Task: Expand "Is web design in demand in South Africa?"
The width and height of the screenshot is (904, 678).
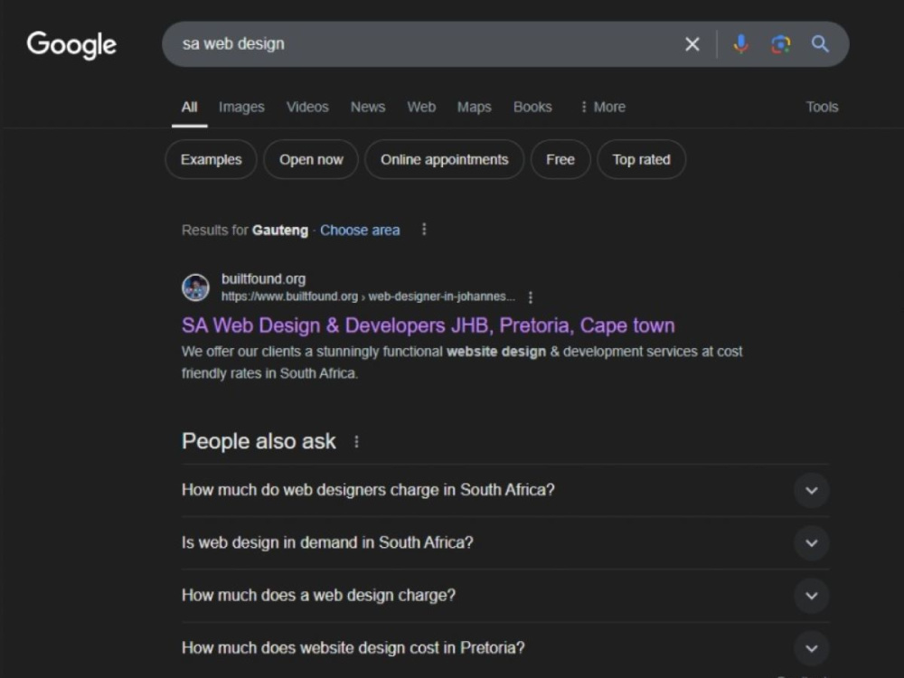Action: [505, 542]
